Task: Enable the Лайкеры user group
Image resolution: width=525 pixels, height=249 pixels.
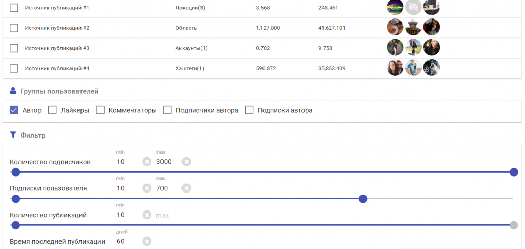Action: pyautogui.click(x=52, y=110)
